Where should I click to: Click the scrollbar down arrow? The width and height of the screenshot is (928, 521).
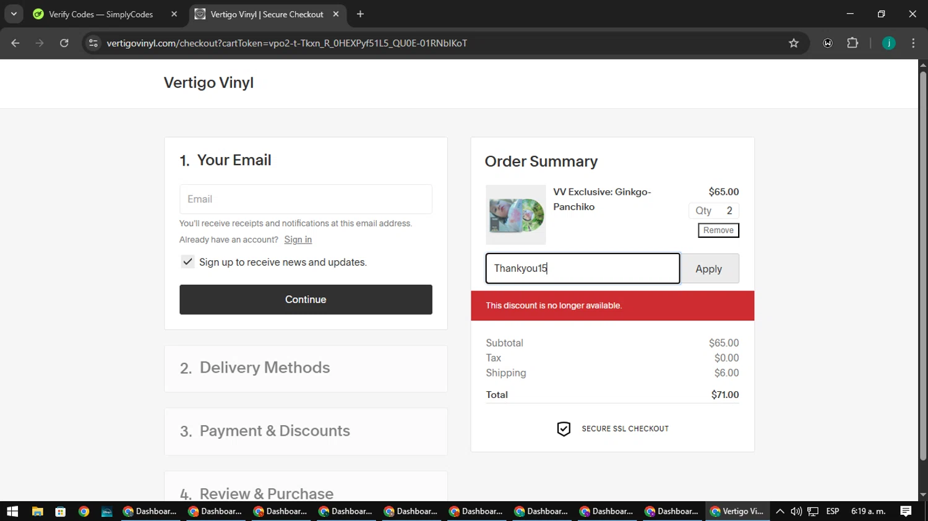click(923, 495)
